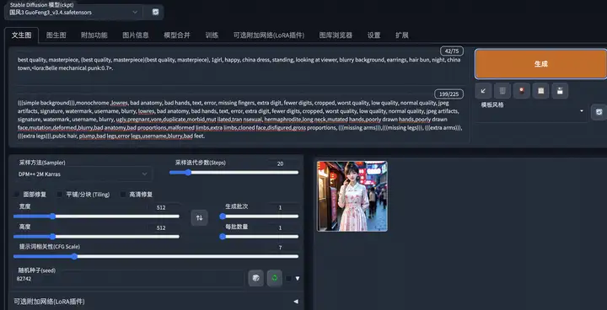Click the arrow icon to read last generation parameters
607x310 pixels.
coord(483,91)
